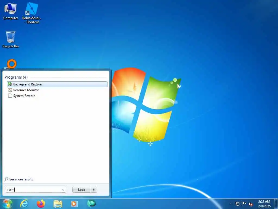This screenshot has height=209, width=278.
Task: Open Action Center flag icon
Action: [244, 204]
